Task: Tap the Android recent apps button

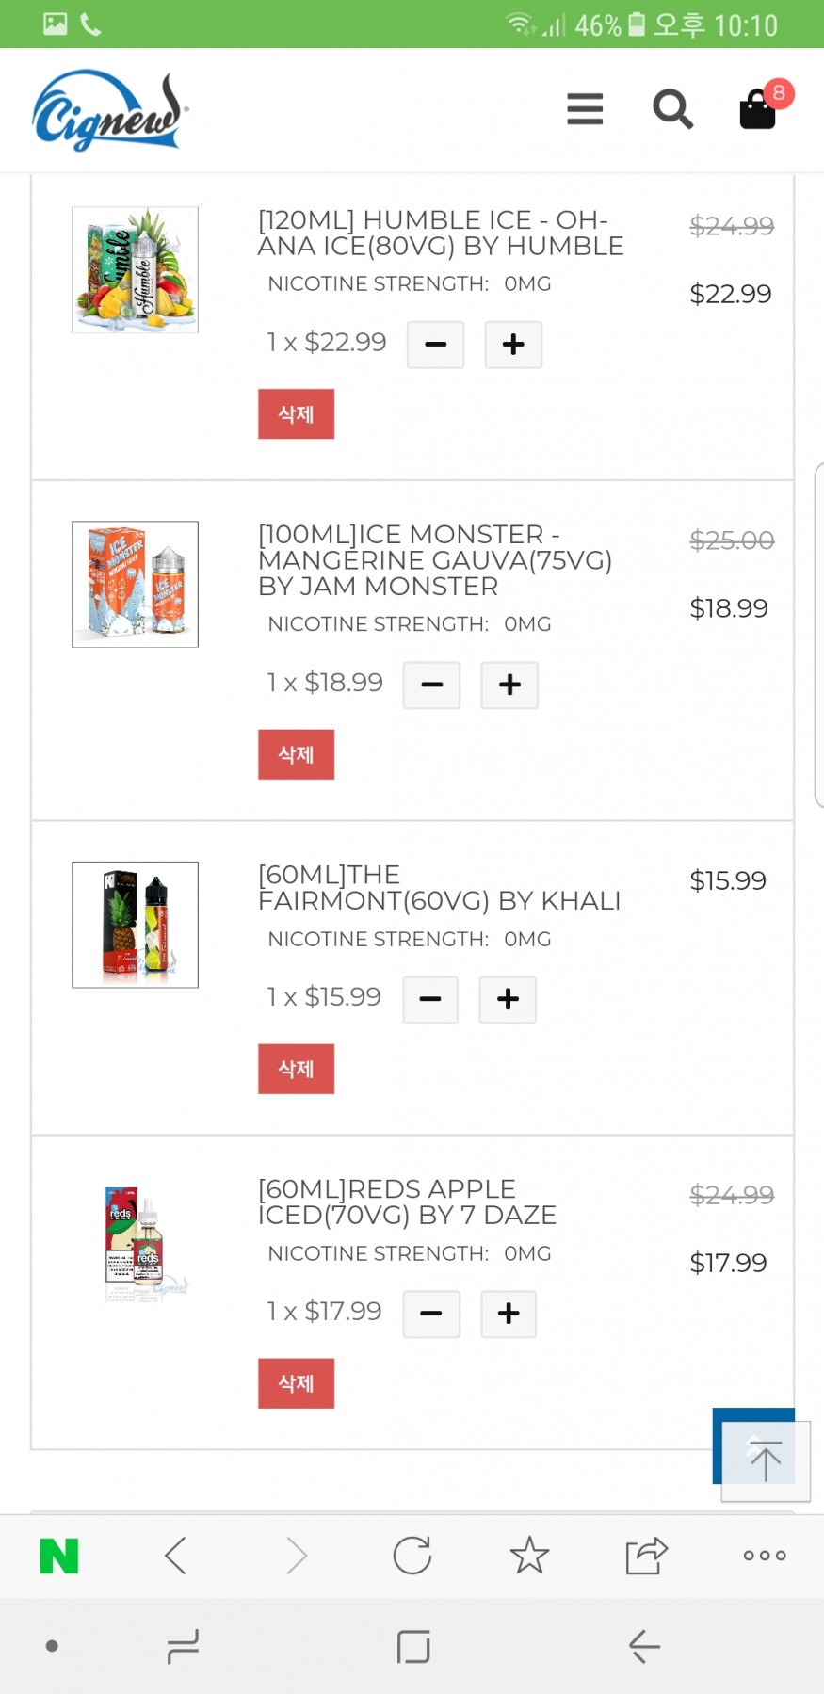Action: (183, 1646)
